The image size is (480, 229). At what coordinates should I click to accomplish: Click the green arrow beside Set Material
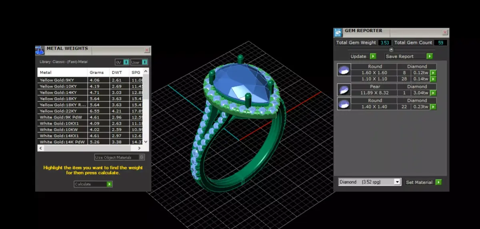(x=438, y=182)
